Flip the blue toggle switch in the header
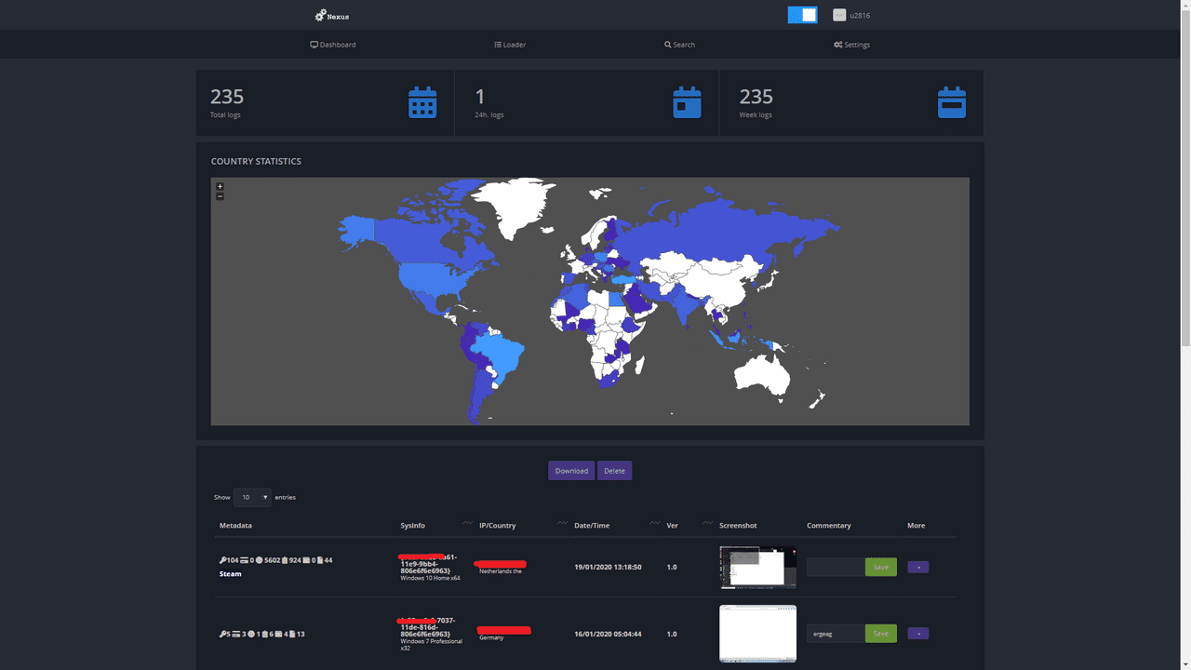The width and height of the screenshot is (1191, 670). pyautogui.click(x=802, y=15)
